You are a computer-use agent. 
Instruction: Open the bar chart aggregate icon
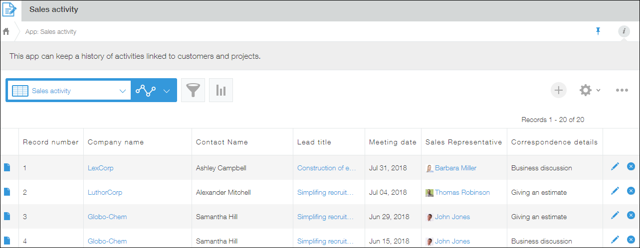click(x=221, y=90)
